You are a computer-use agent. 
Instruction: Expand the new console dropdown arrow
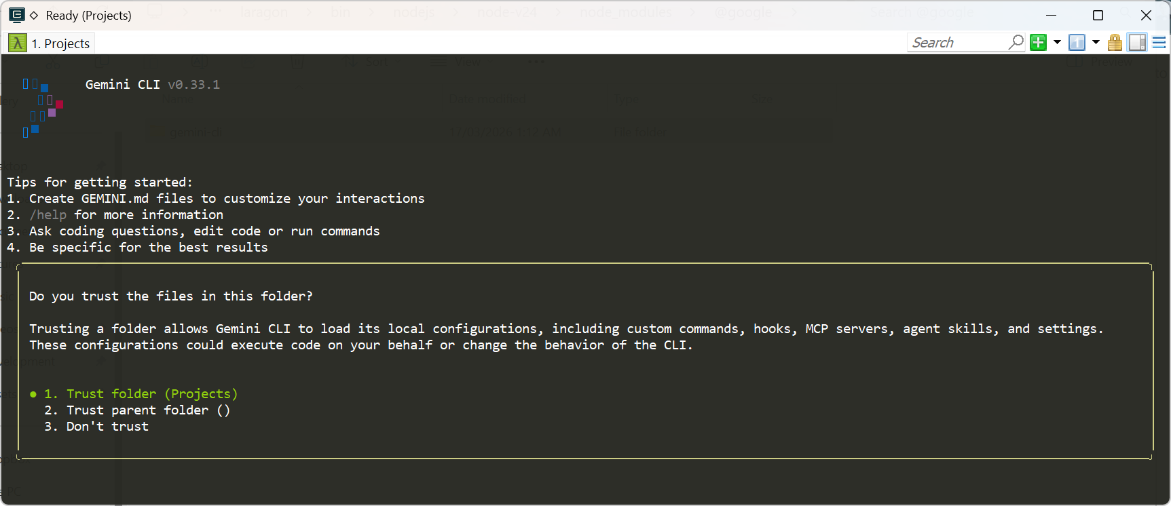[1057, 43]
